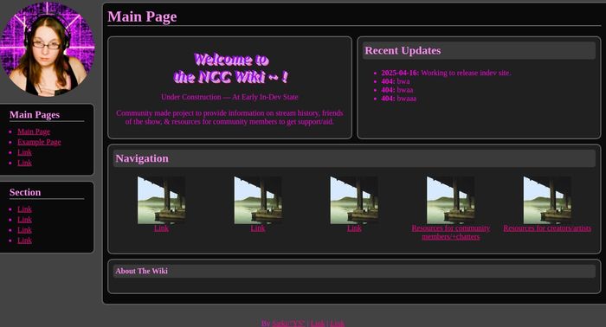606x327 pixels.
Task: Open Resources for creators/artists link
Action: (547, 228)
